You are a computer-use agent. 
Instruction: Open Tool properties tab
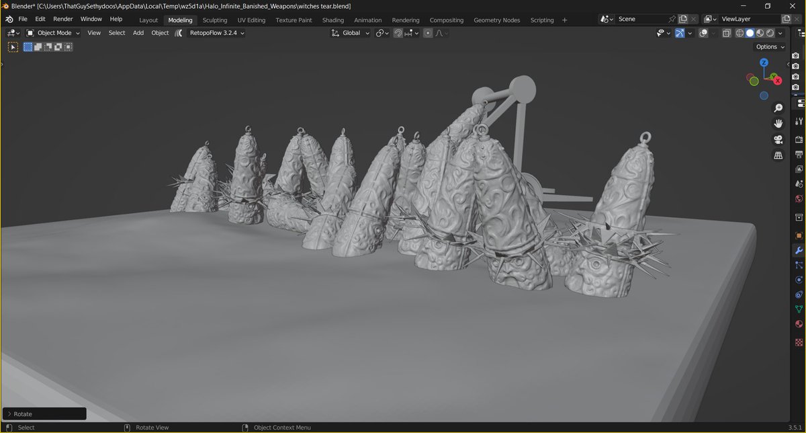[799, 122]
